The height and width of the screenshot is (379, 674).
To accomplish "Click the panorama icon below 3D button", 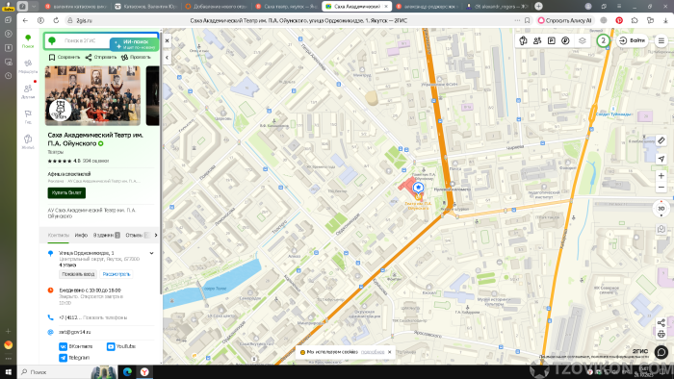I will [661, 229].
